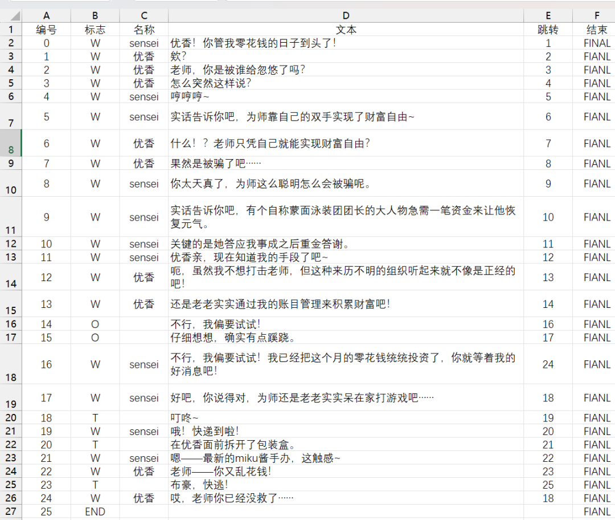Select column B header

95,16
